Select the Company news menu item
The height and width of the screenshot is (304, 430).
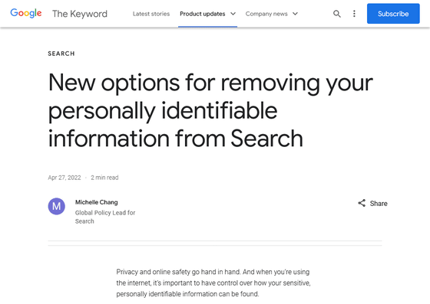tap(266, 14)
